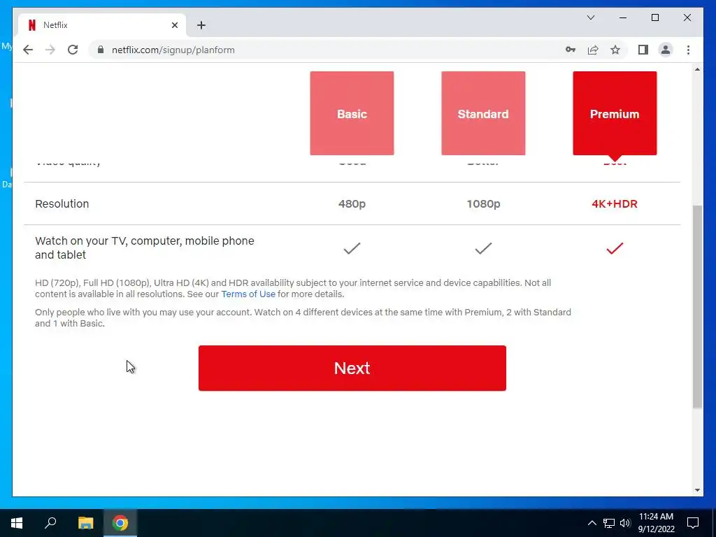Expand the tab search chevron

click(590, 17)
